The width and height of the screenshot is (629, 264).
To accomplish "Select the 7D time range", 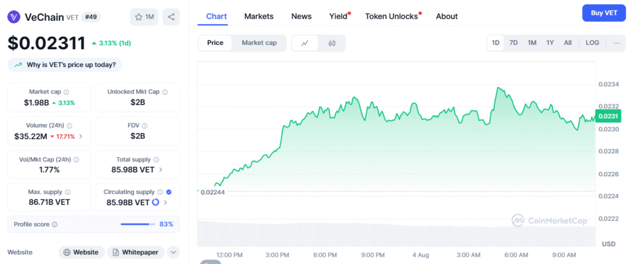I will point(514,43).
